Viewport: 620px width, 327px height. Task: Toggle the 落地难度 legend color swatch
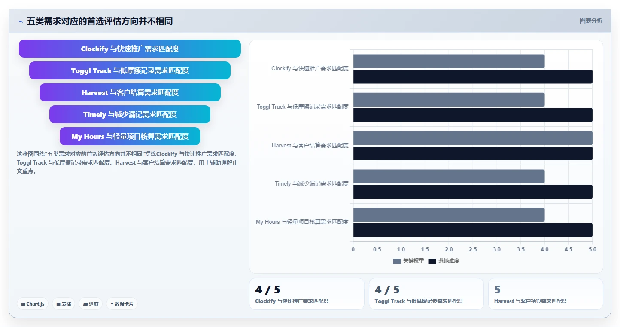[432, 261]
